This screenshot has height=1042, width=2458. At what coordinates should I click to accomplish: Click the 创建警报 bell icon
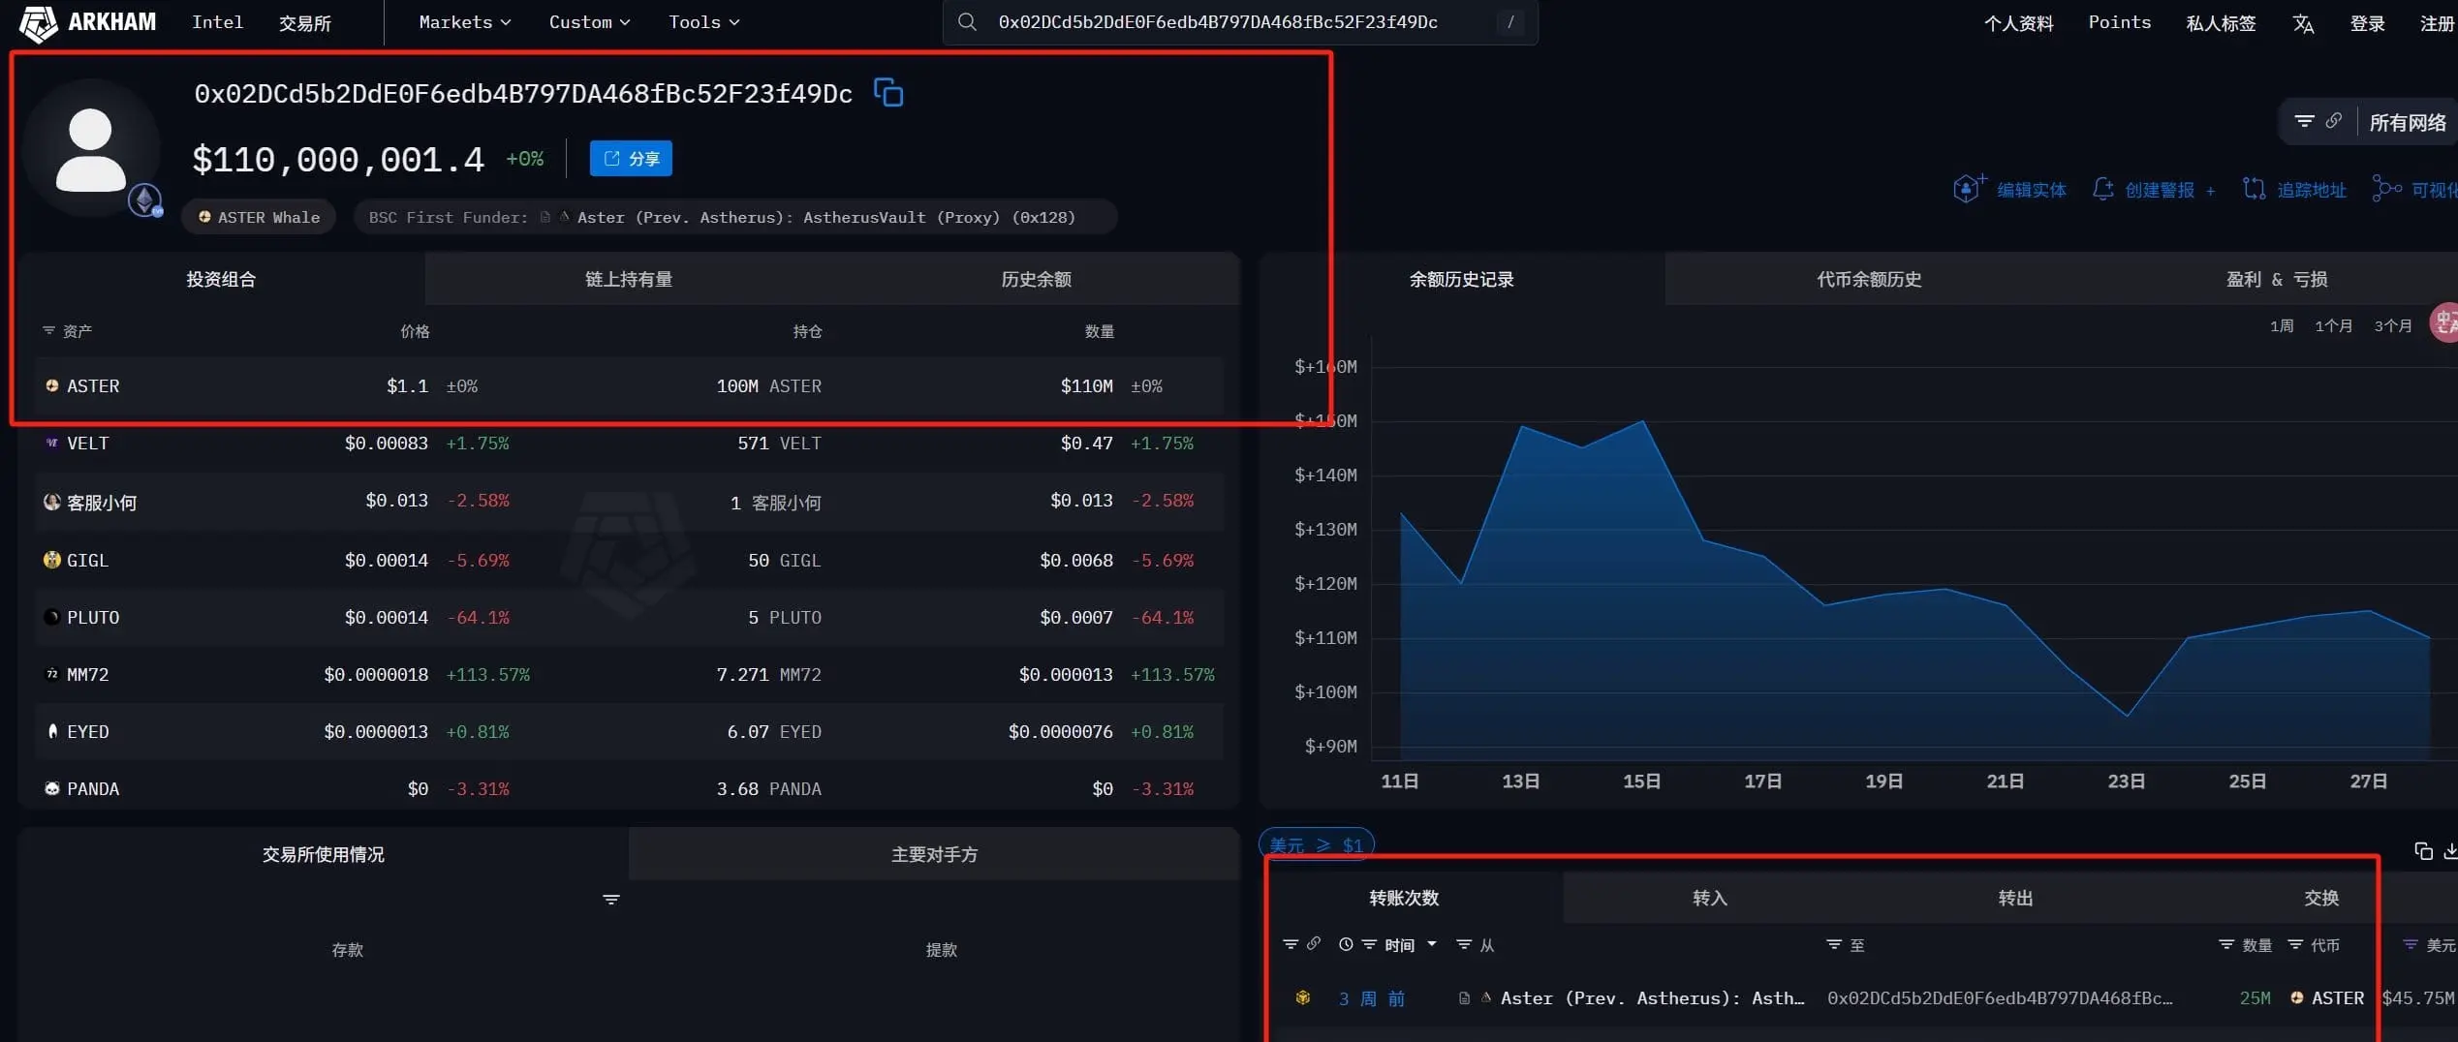click(x=2102, y=189)
